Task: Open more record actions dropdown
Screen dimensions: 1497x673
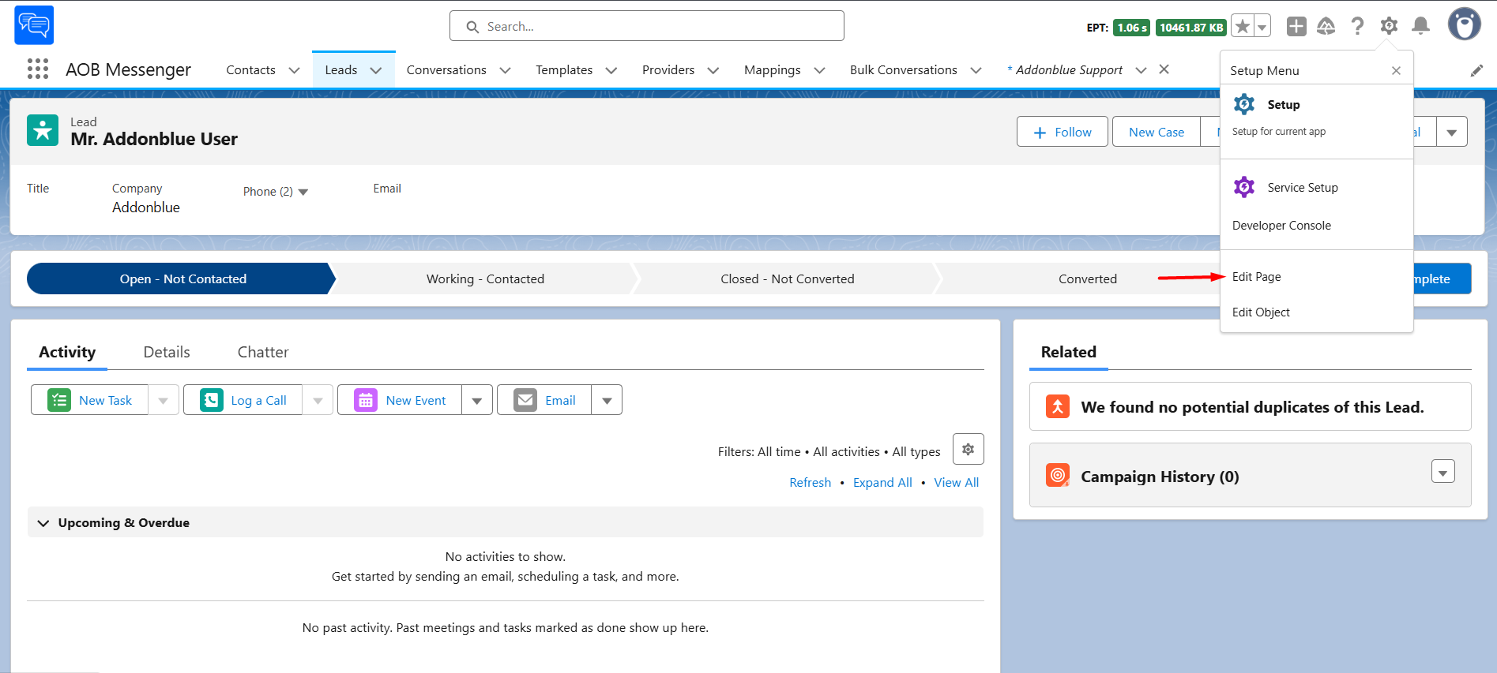Action: (x=1452, y=132)
